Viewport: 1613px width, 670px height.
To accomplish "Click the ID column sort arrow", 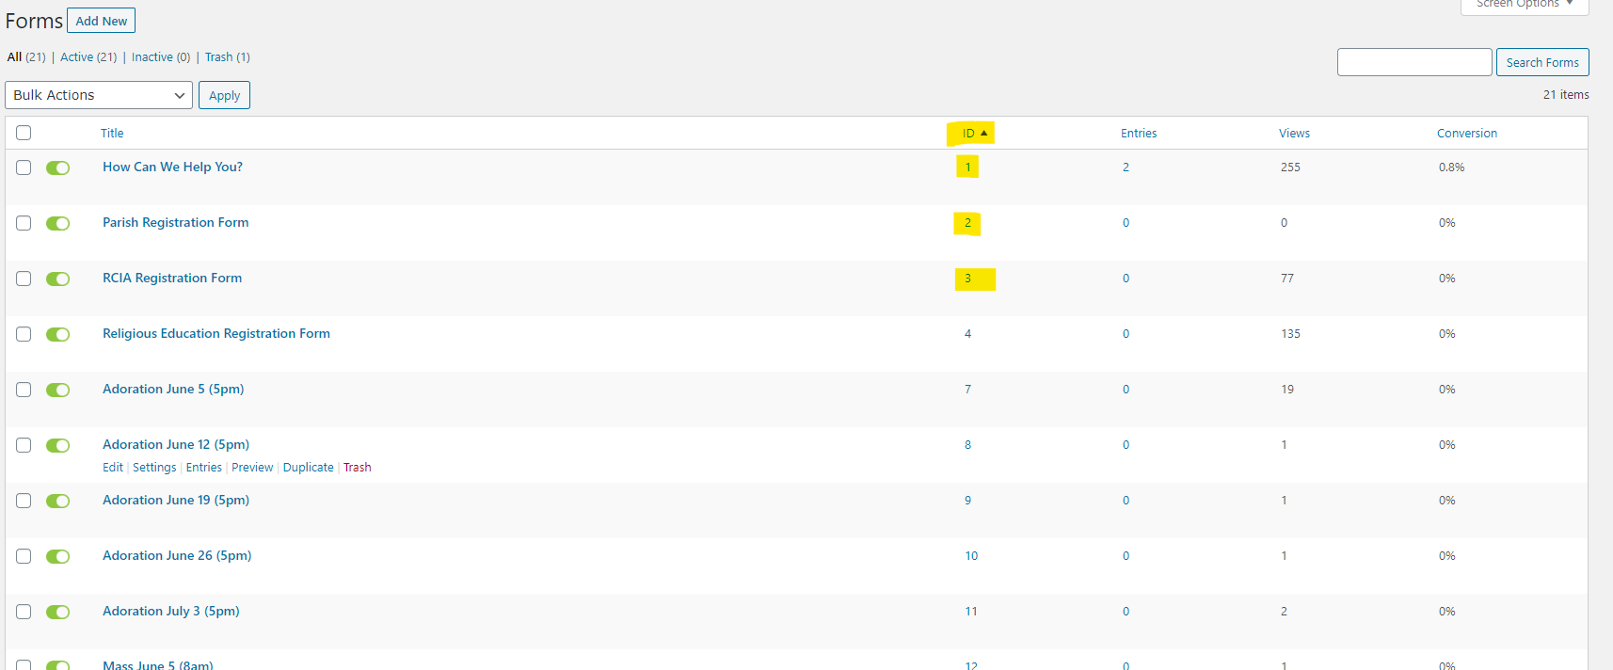I will [x=983, y=134].
